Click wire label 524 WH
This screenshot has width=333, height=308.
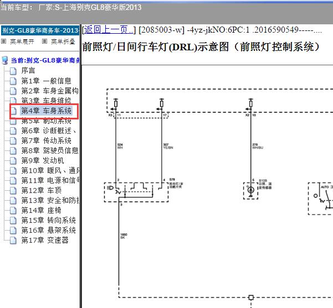click(120, 146)
